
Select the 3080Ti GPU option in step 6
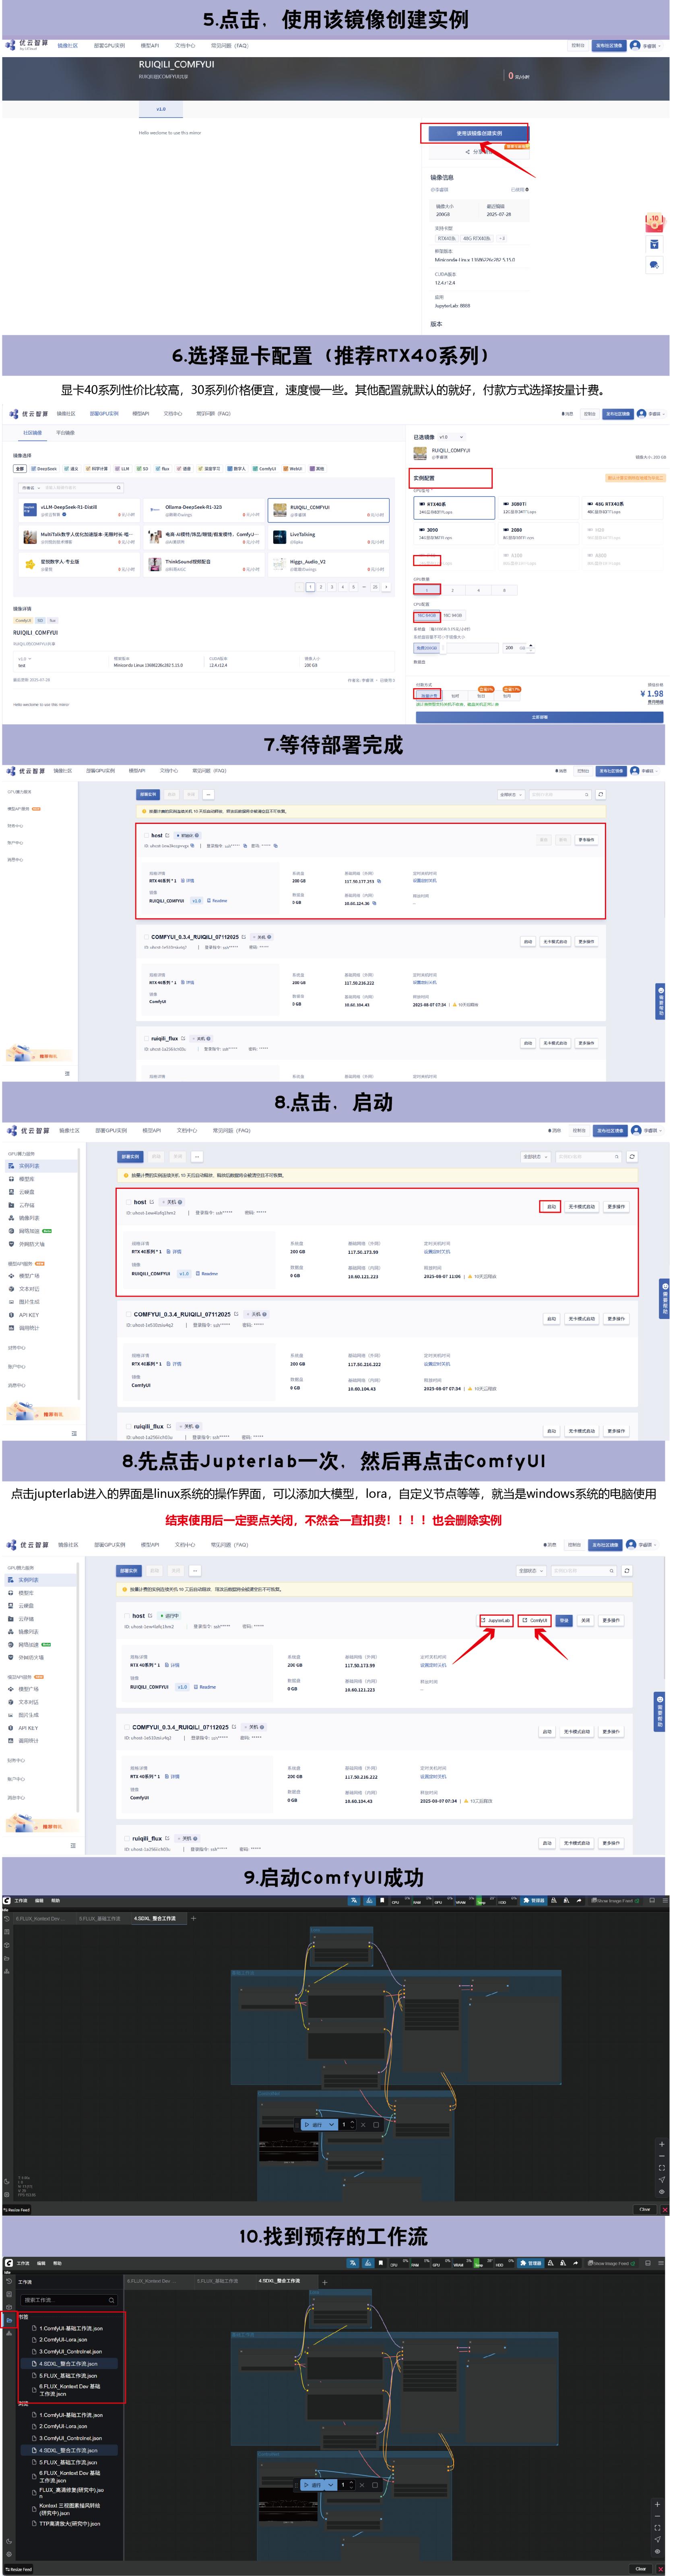pyautogui.click(x=538, y=507)
